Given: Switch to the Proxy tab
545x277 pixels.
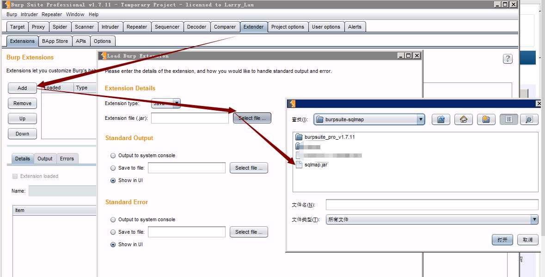Looking at the screenshot, I should pos(38,27).
